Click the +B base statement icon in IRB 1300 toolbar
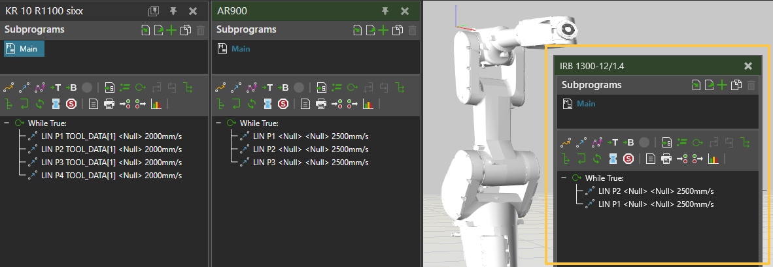Viewport: 773px width, 267px height. (629, 142)
